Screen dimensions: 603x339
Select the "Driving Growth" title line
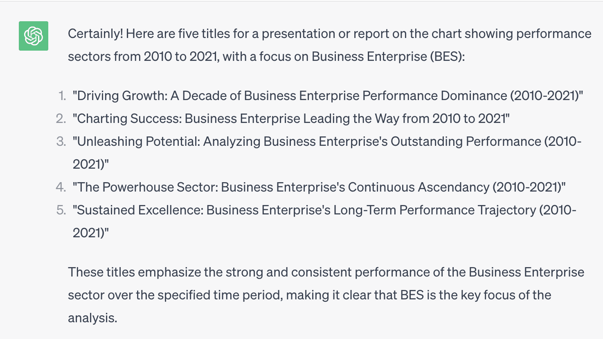click(x=328, y=96)
